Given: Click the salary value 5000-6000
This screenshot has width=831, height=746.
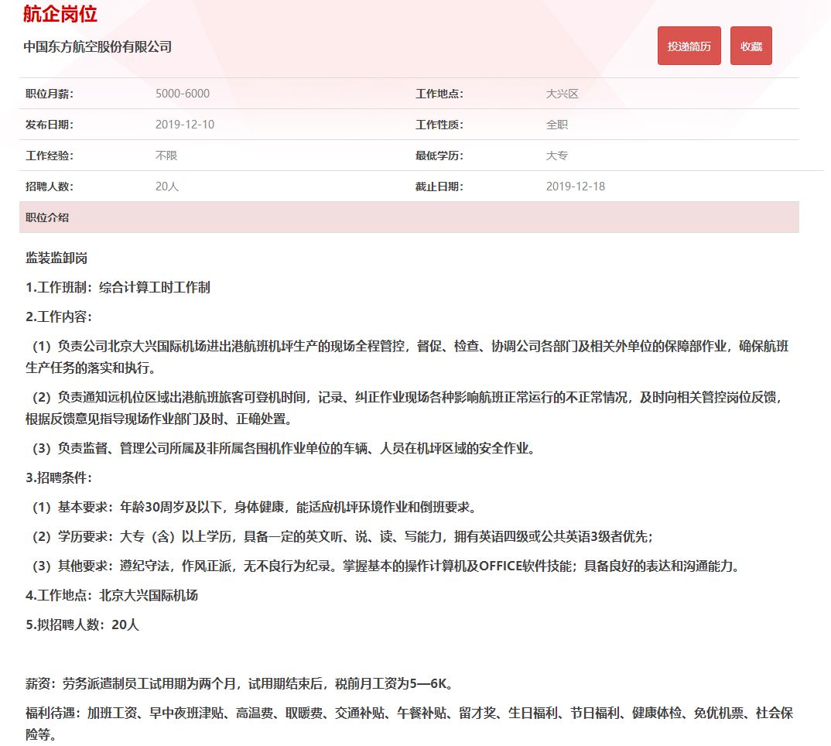Looking at the screenshot, I should pos(183,94).
